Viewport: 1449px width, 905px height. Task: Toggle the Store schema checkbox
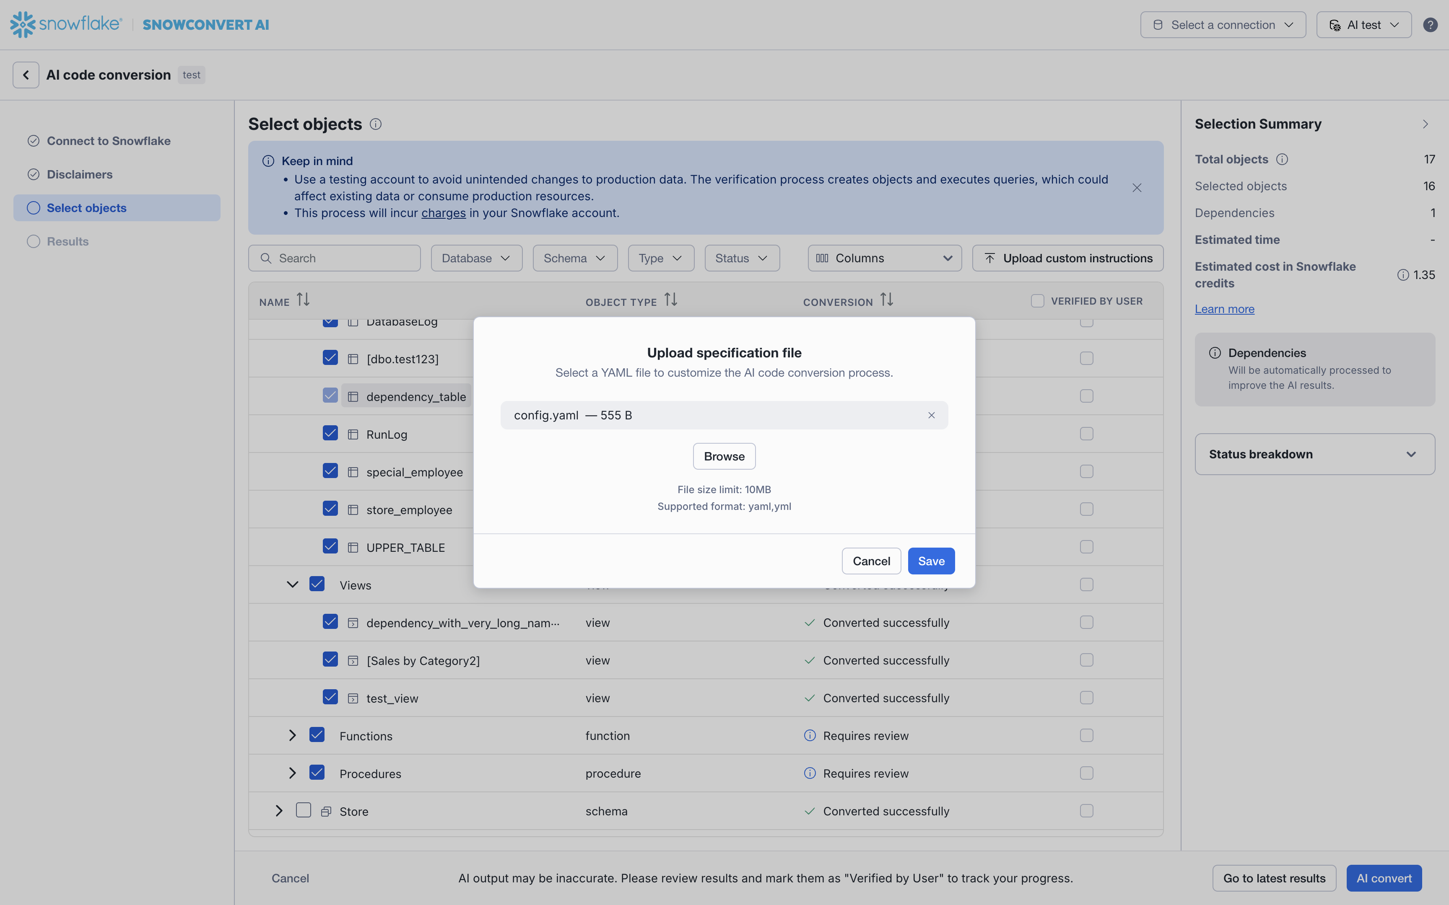304,810
